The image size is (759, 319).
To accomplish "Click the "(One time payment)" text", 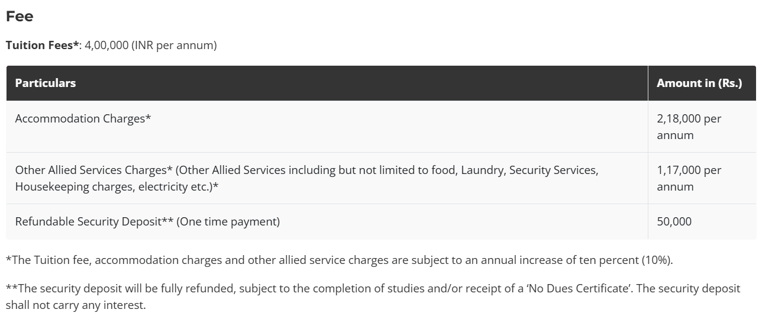I will [228, 222].
